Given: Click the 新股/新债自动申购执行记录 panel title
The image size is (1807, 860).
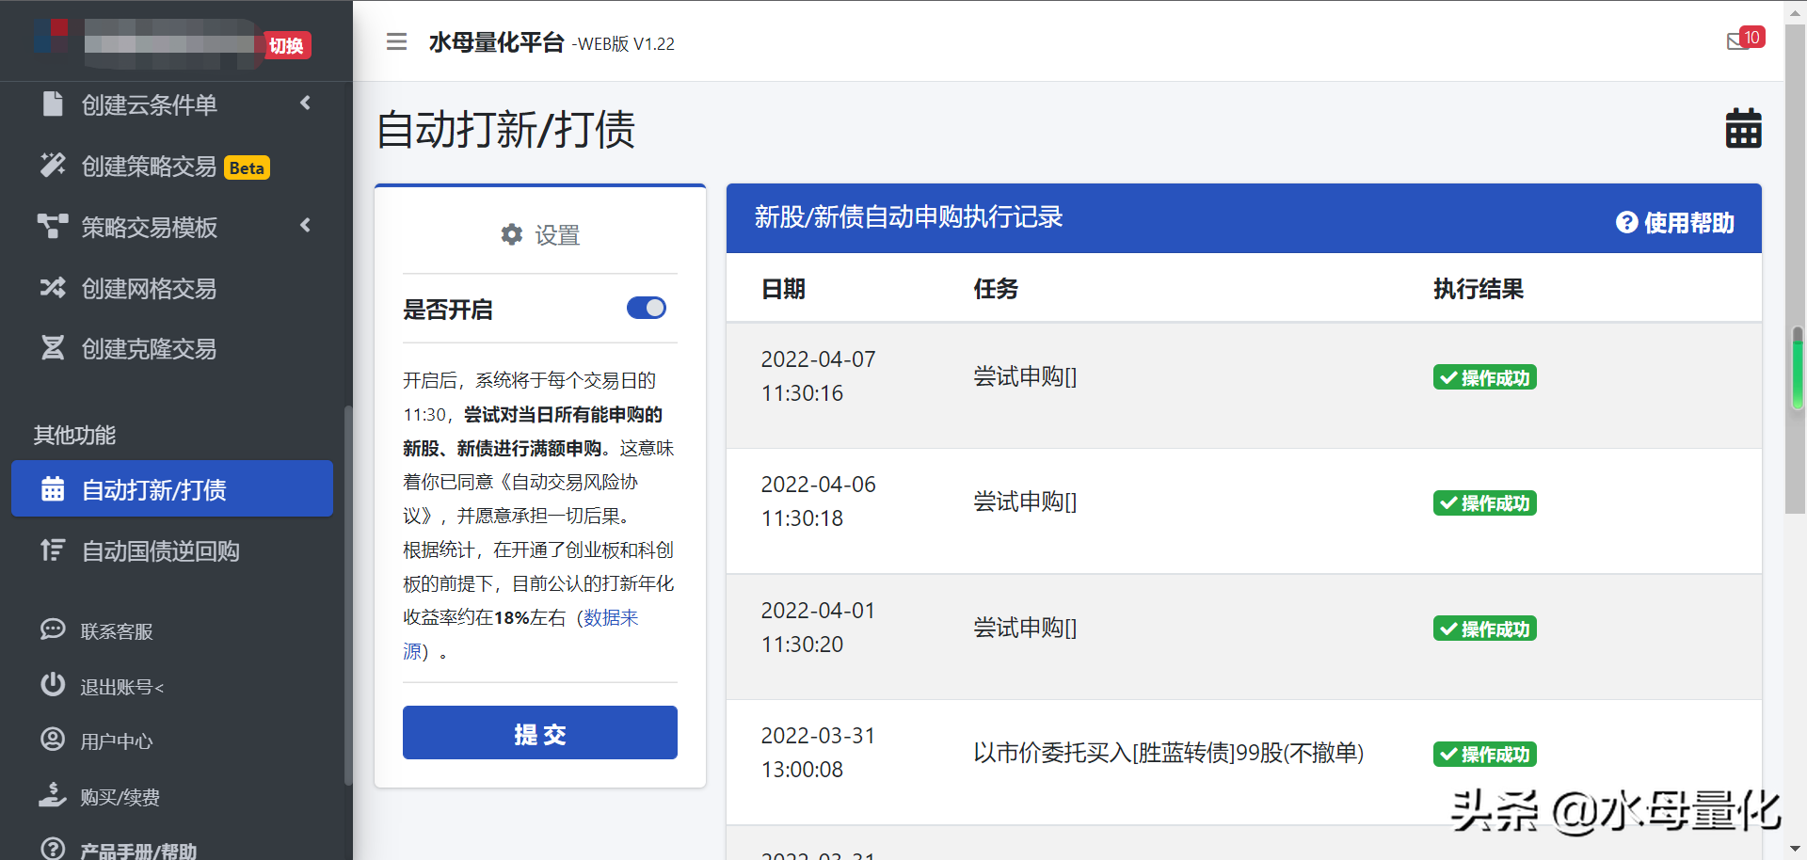Looking at the screenshot, I should pos(908,217).
